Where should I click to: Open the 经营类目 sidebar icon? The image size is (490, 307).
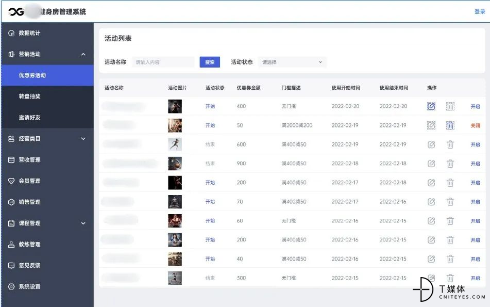(11, 139)
